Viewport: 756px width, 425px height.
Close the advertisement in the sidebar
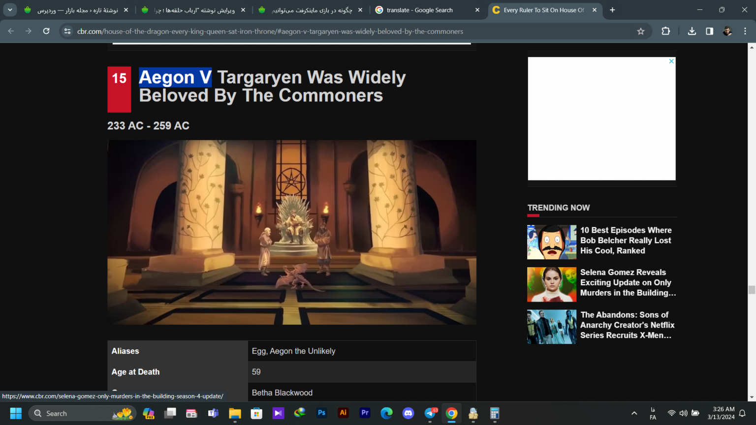coord(671,61)
